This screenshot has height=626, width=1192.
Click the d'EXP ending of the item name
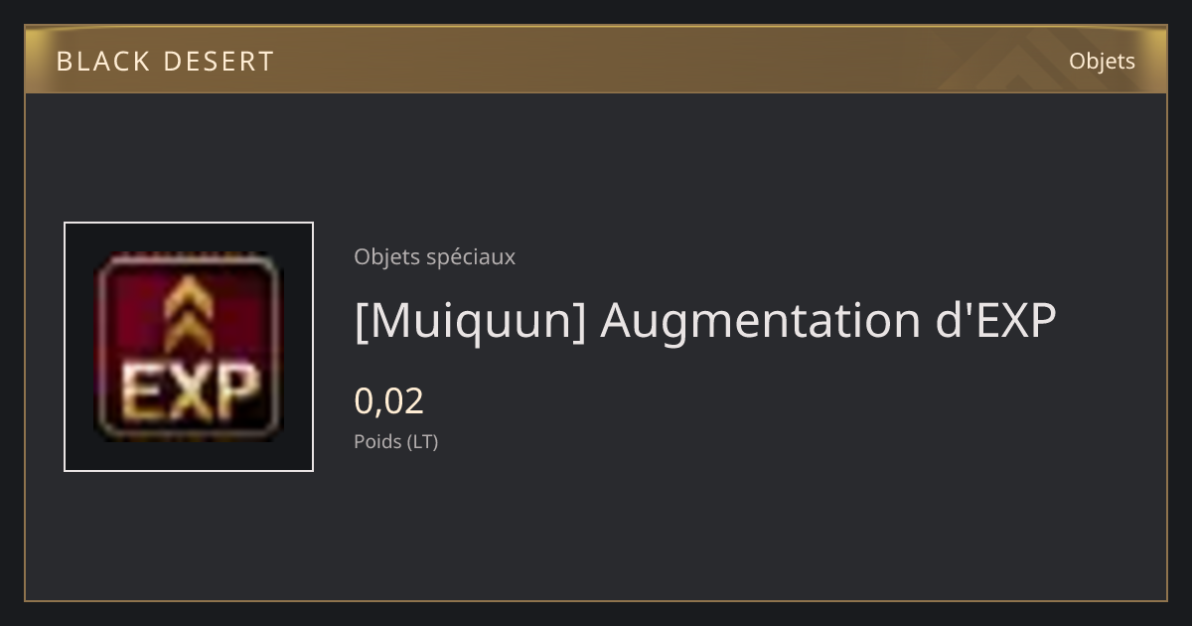(x=995, y=319)
